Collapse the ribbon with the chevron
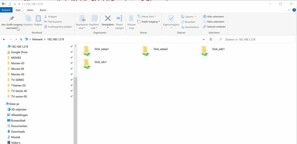 [289, 10]
